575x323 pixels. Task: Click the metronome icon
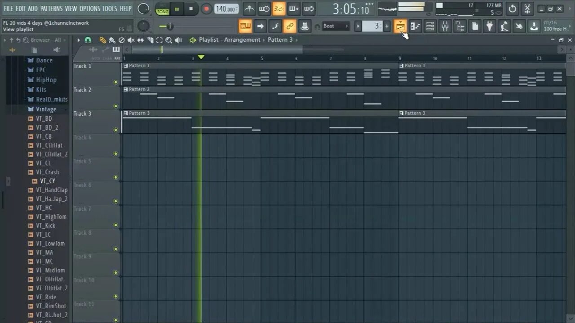[x=249, y=9]
